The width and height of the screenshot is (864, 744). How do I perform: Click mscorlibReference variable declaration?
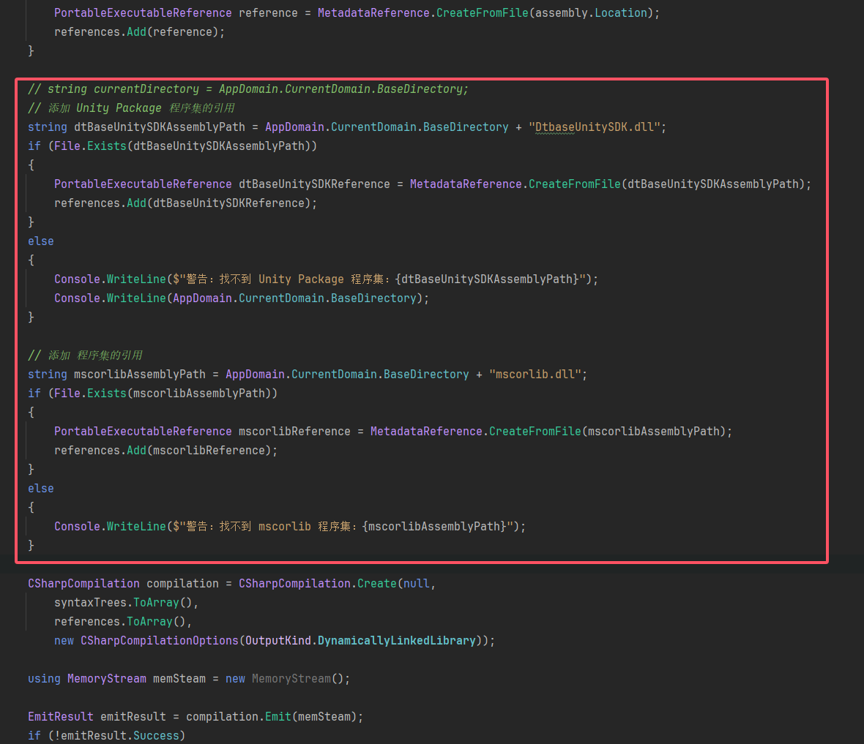(294, 432)
